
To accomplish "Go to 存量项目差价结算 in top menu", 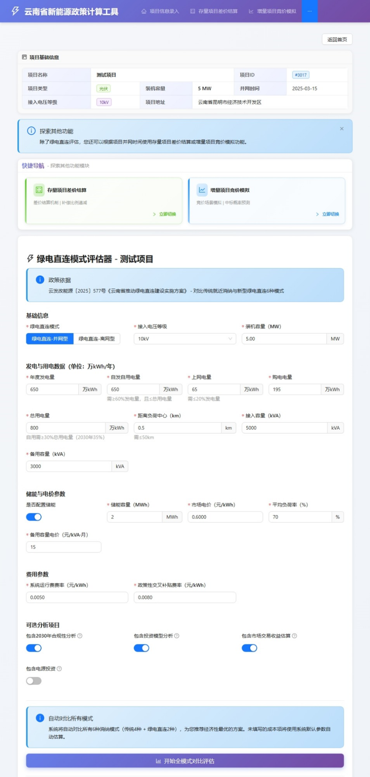I will [214, 11].
